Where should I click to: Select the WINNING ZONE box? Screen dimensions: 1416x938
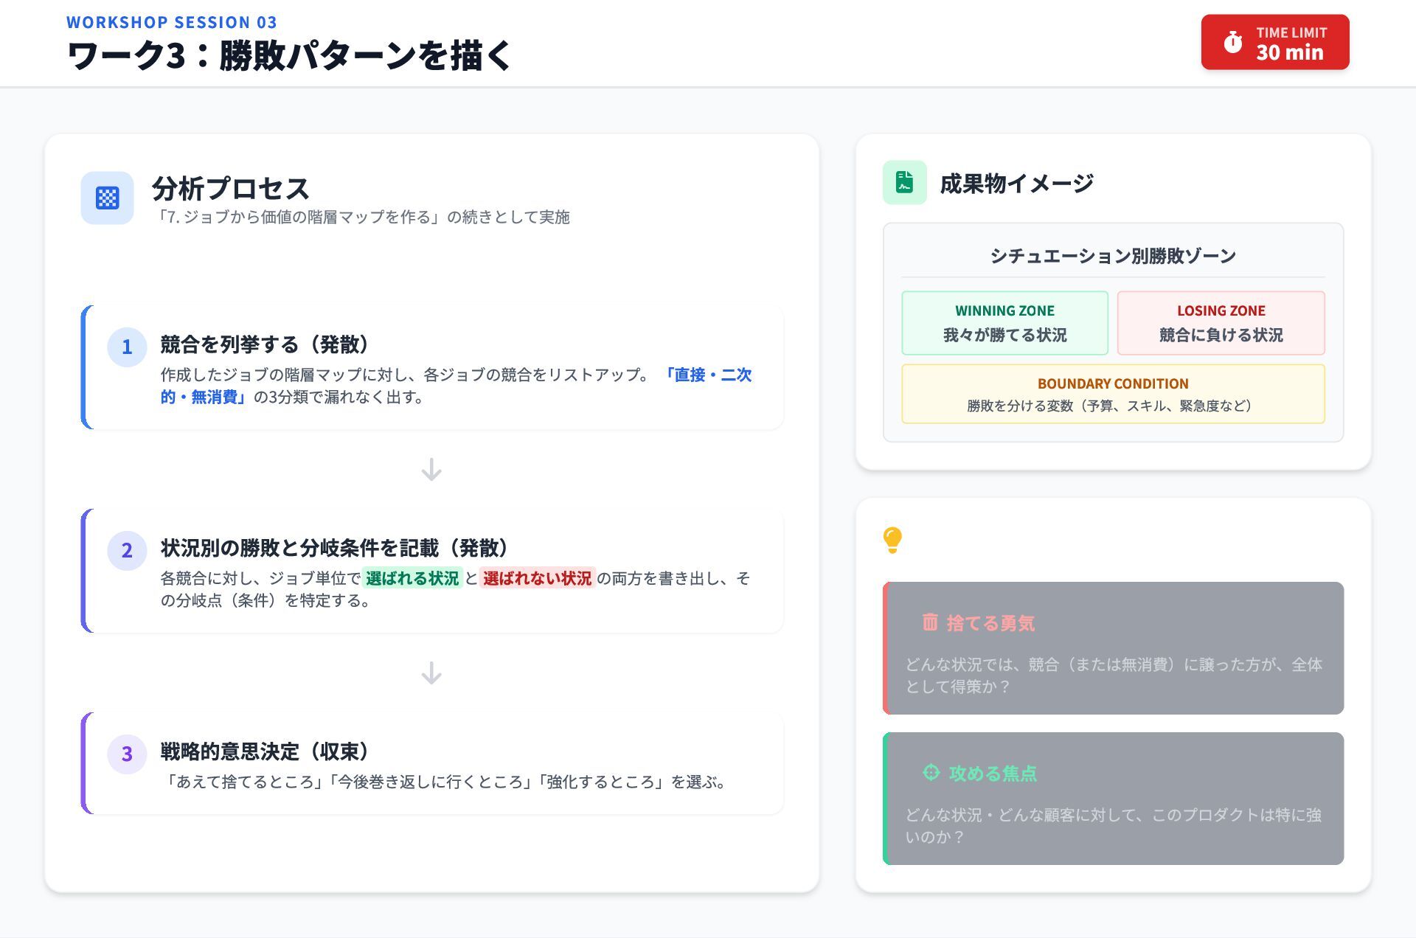click(1004, 323)
